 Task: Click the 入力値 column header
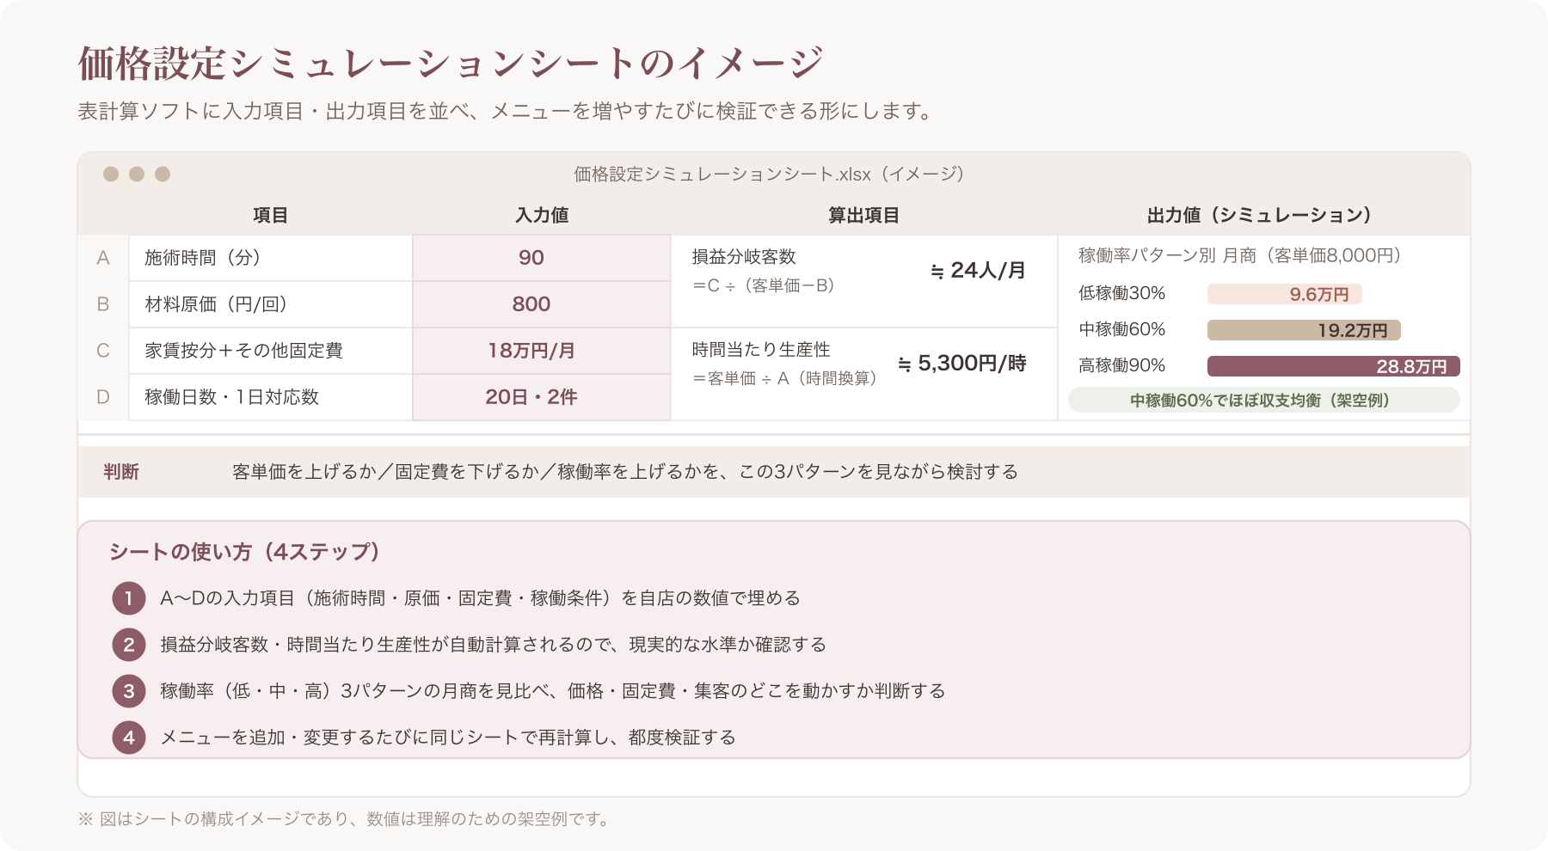coord(542,215)
